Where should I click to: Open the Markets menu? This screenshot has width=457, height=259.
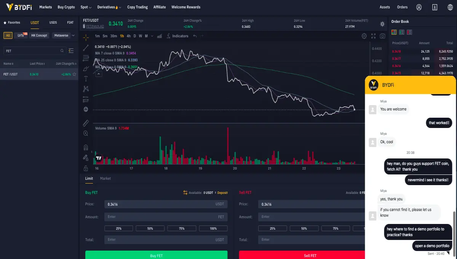click(x=46, y=7)
